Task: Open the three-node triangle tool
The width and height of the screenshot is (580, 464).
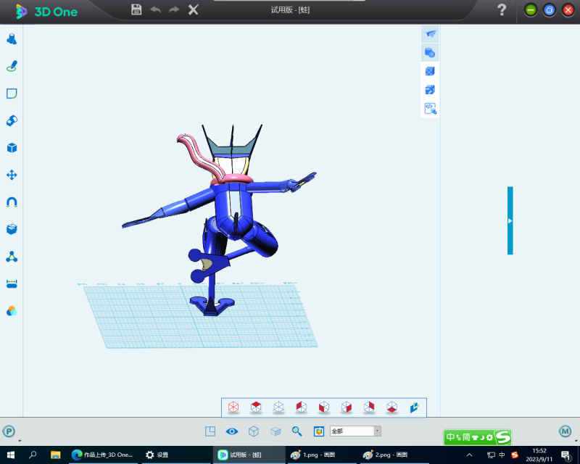Action: [12, 257]
